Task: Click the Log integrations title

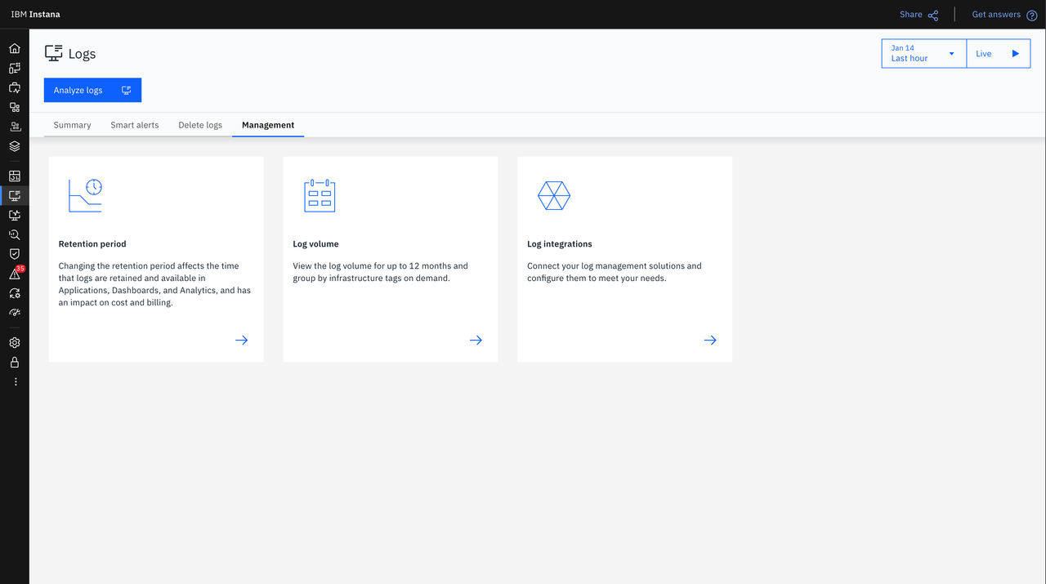Action: [x=560, y=244]
